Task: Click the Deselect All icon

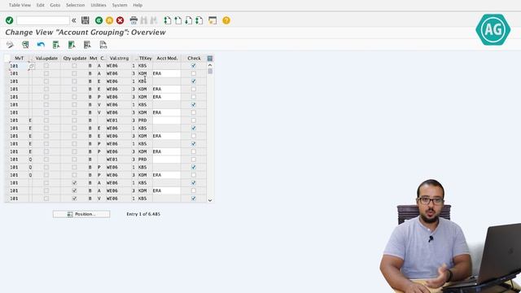Action: (87, 45)
